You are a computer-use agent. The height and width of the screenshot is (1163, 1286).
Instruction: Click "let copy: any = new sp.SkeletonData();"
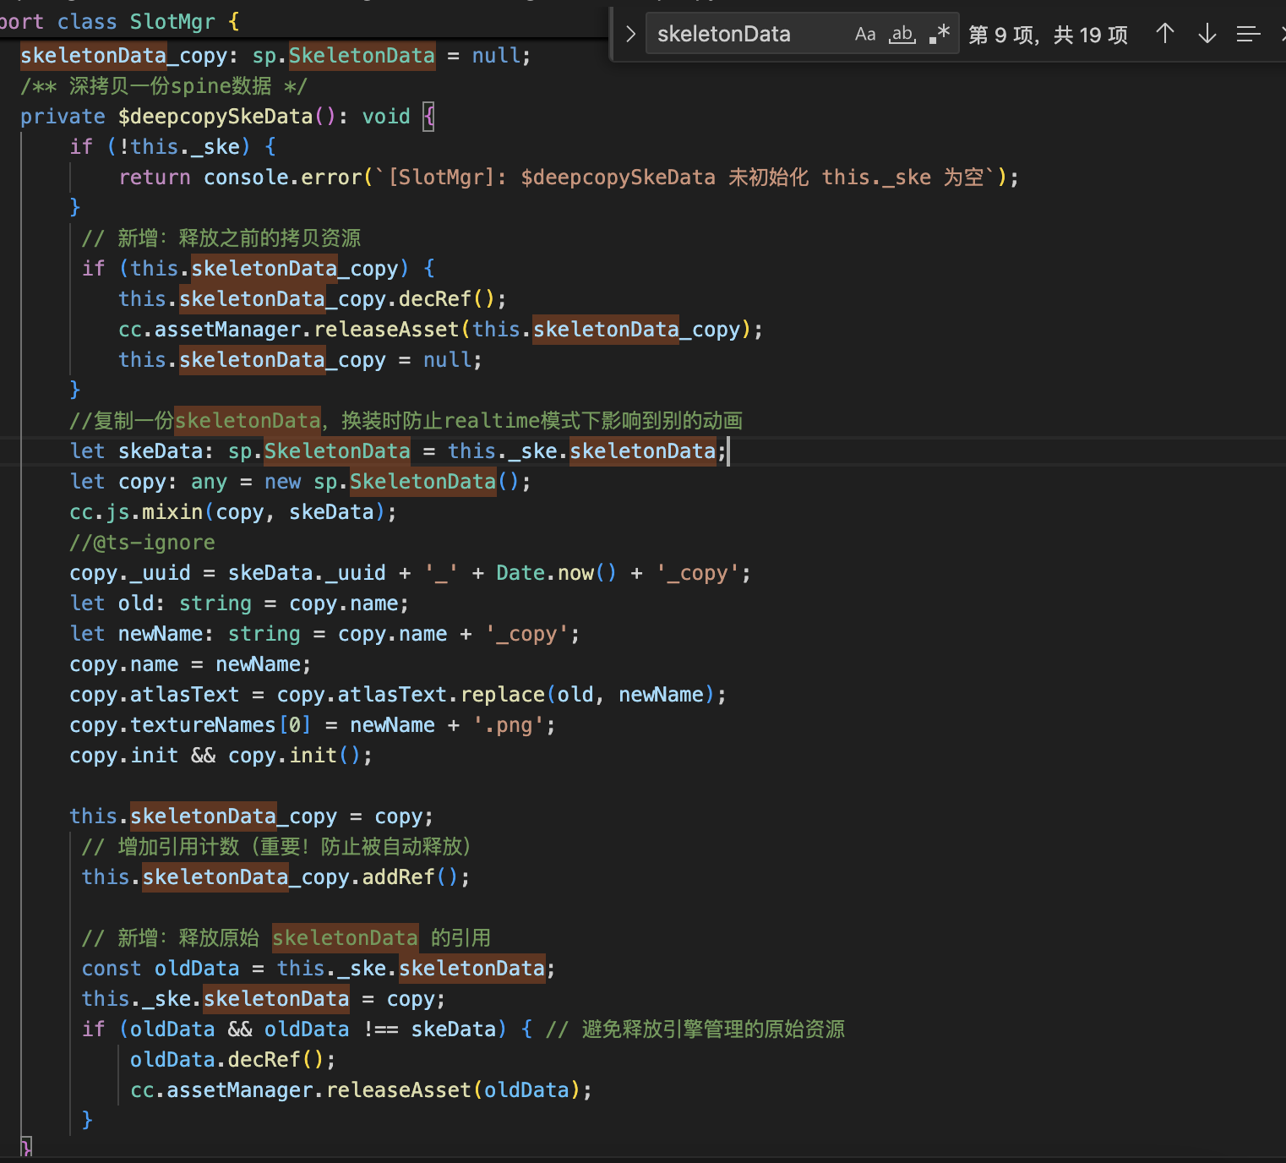click(x=300, y=482)
